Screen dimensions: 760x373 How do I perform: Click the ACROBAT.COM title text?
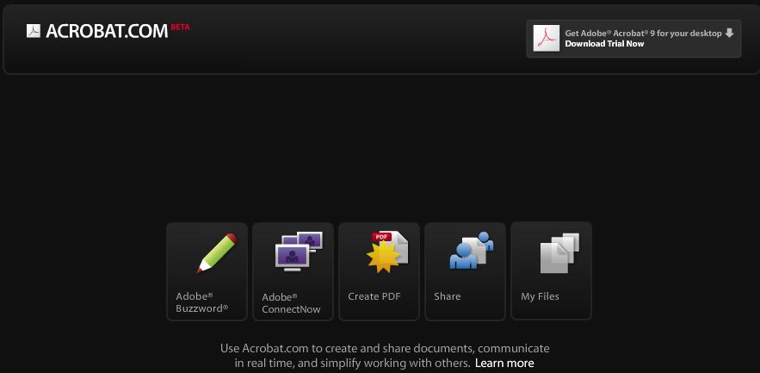point(107,32)
